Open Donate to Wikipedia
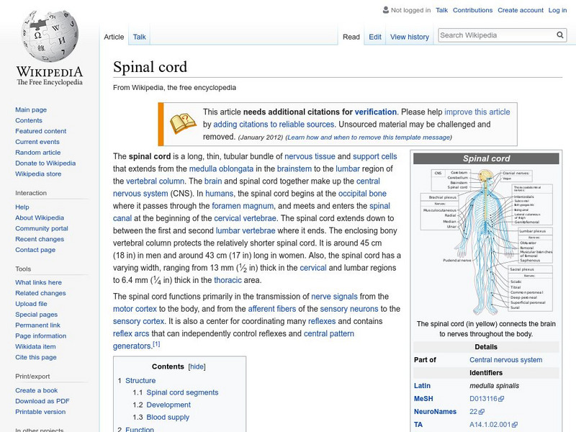 [x=45, y=163]
